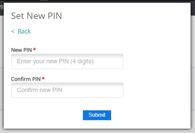This screenshot has width=195, height=133.
Task: Click the word 'Set' in dialog title
Action: 18,16
